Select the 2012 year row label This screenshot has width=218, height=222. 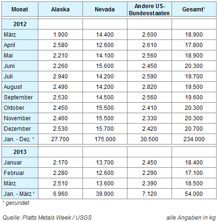20,24
